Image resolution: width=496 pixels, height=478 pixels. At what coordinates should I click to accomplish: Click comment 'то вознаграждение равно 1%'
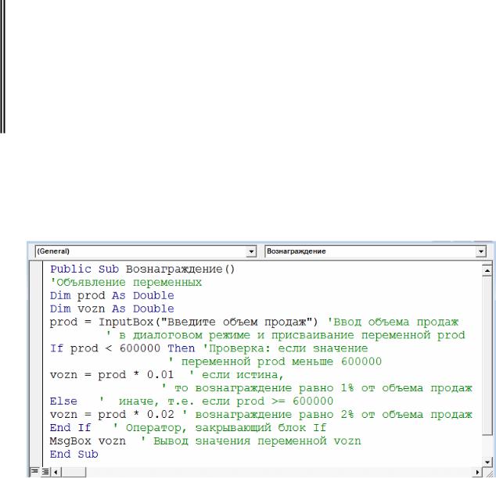pyautogui.click(x=264, y=388)
